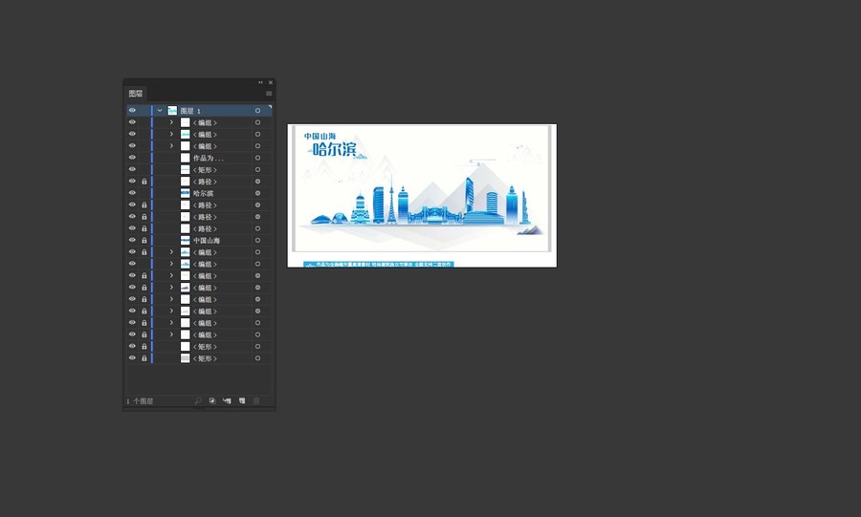The image size is (861, 517).
Task: Click the target circle of 中国山海 row
Action: tap(257, 240)
